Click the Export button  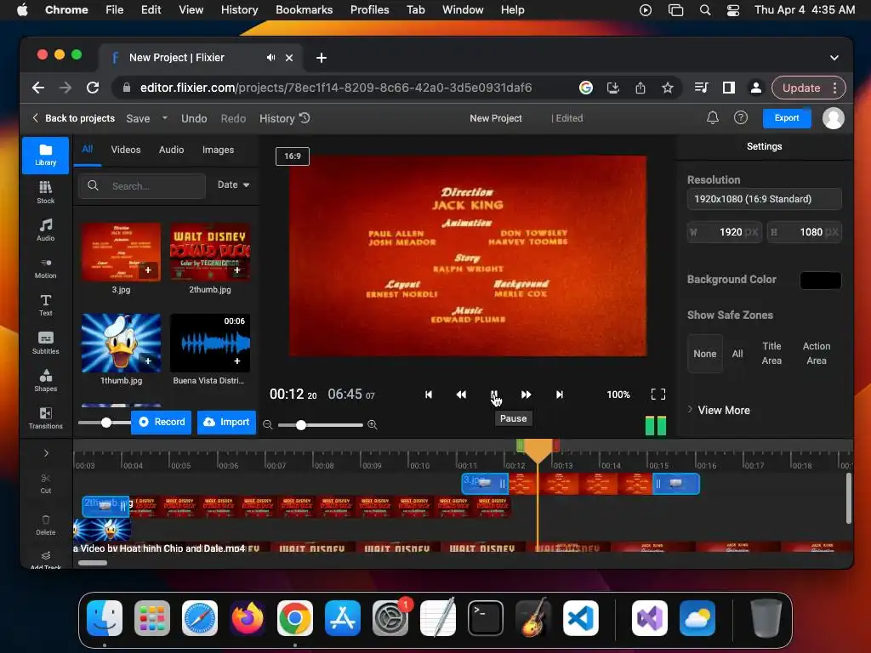[x=787, y=117]
